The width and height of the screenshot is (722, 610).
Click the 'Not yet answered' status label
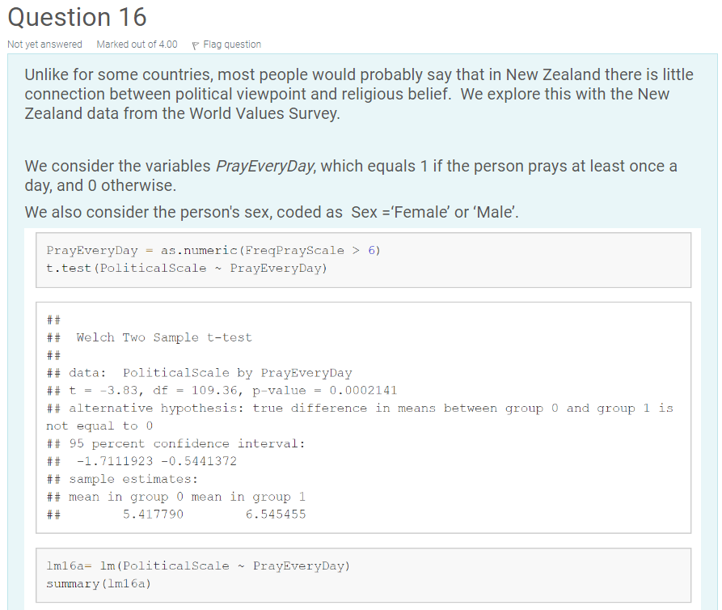pos(44,44)
